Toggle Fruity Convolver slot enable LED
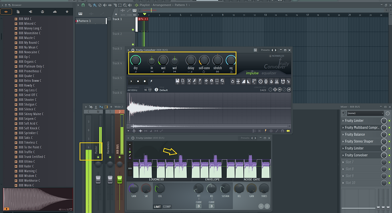Viewport: 392px width, 213px height. (389, 155)
